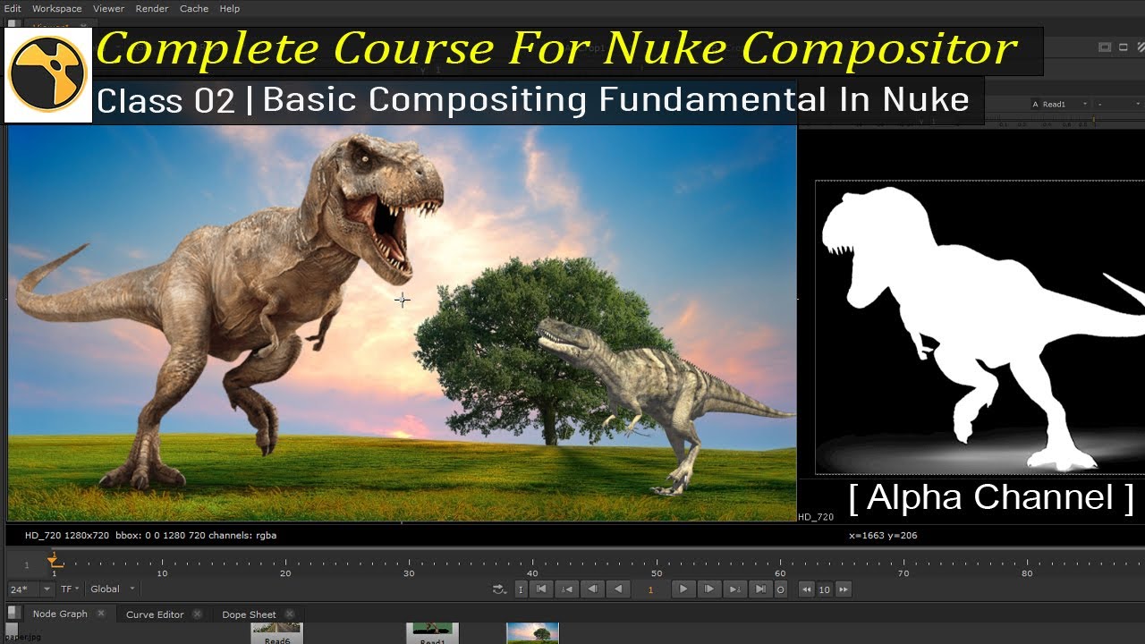Toggle the proxy mode monitor icon
The width and height of the screenshot is (1145, 644).
click(x=1122, y=47)
